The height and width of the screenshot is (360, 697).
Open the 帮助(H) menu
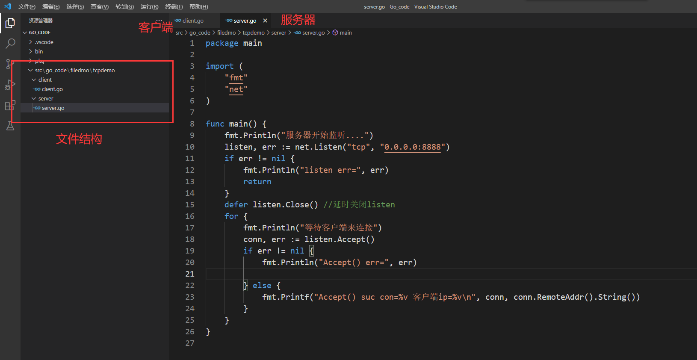tap(199, 6)
